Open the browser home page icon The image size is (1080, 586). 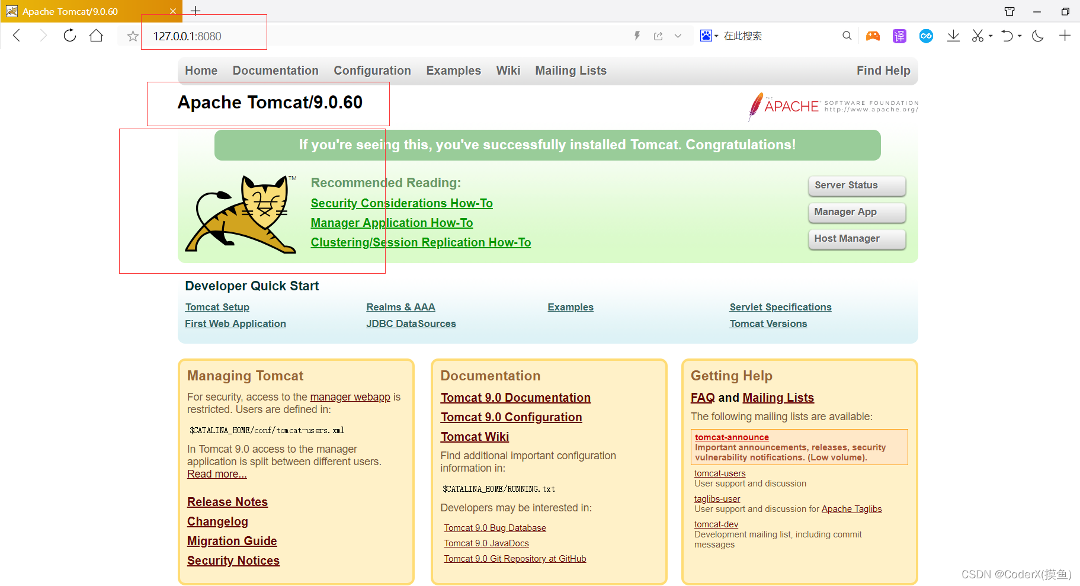96,36
